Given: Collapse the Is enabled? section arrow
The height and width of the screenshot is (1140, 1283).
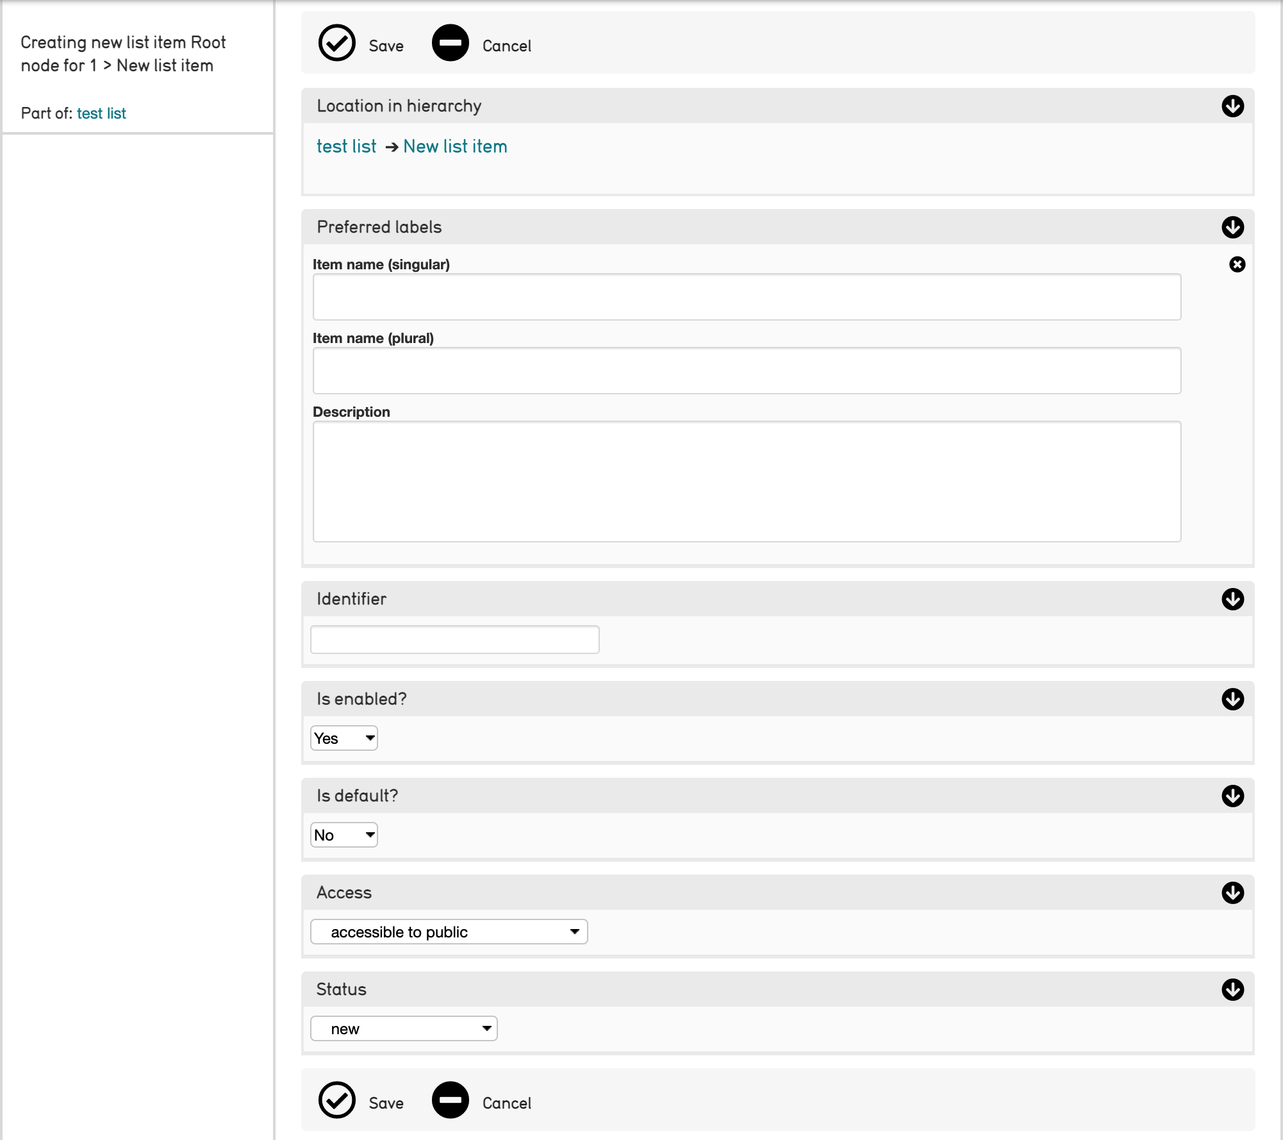Looking at the screenshot, I should (1232, 699).
